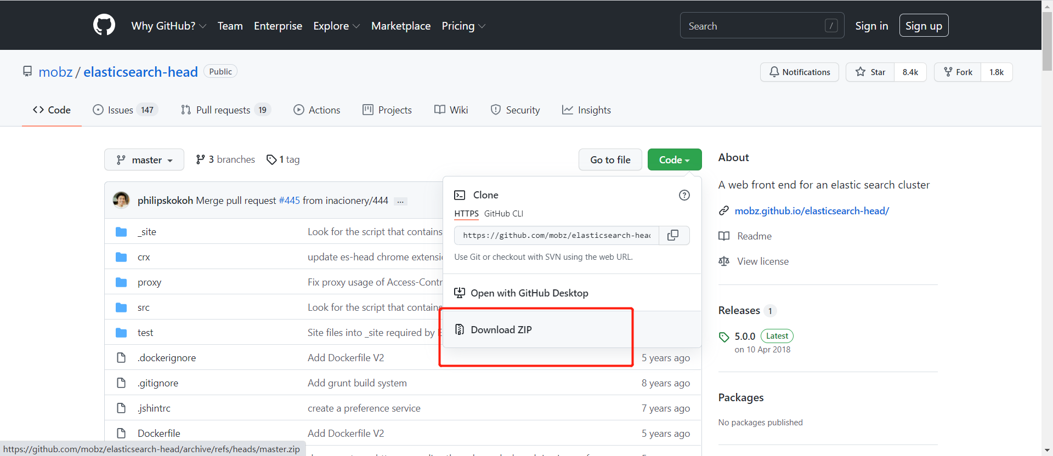Star the elasticsearch-head repository
Viewport: 1053px width, 456px height.
click(x=870, y=72)
